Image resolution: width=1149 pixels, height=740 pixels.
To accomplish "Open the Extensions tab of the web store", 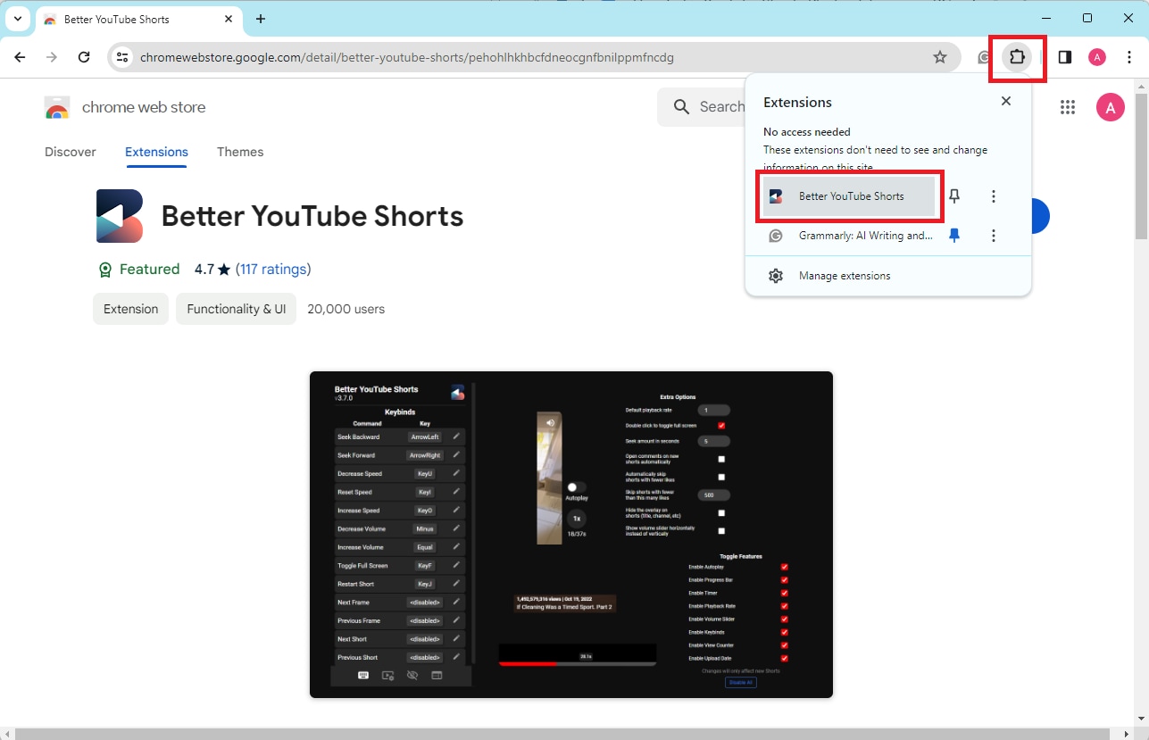I will coord(156,152).
